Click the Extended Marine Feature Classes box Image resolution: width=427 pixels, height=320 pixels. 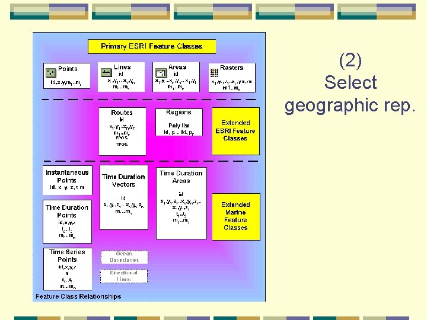[236, 217]
